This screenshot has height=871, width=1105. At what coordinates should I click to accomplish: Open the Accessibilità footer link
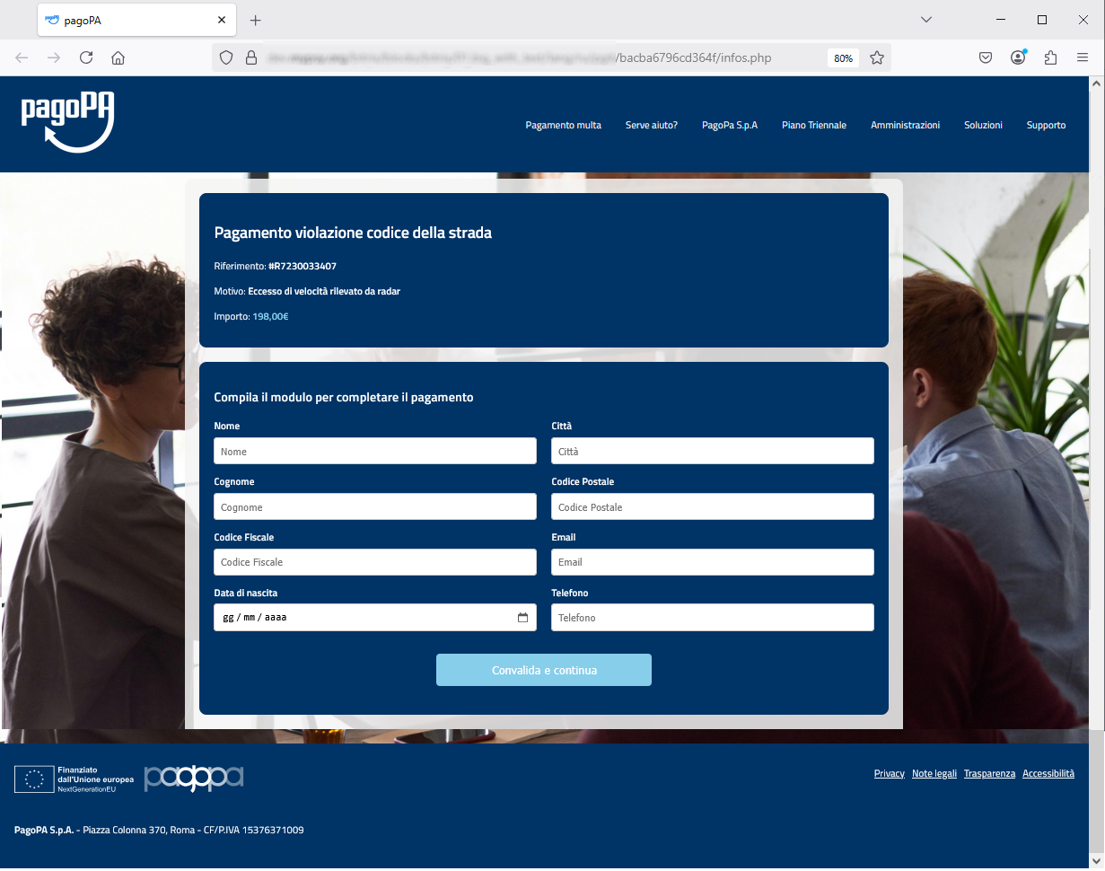[1048, 773]
